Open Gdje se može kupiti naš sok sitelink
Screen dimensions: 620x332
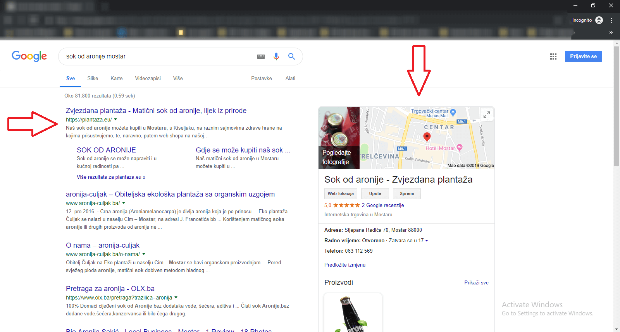pos(243,150)
